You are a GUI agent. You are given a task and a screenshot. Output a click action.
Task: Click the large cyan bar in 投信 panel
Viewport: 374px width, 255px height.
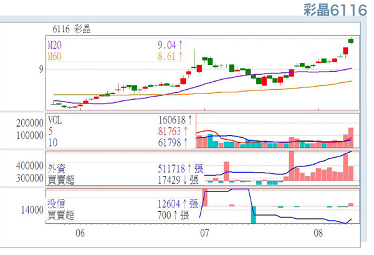click(254, 214)
